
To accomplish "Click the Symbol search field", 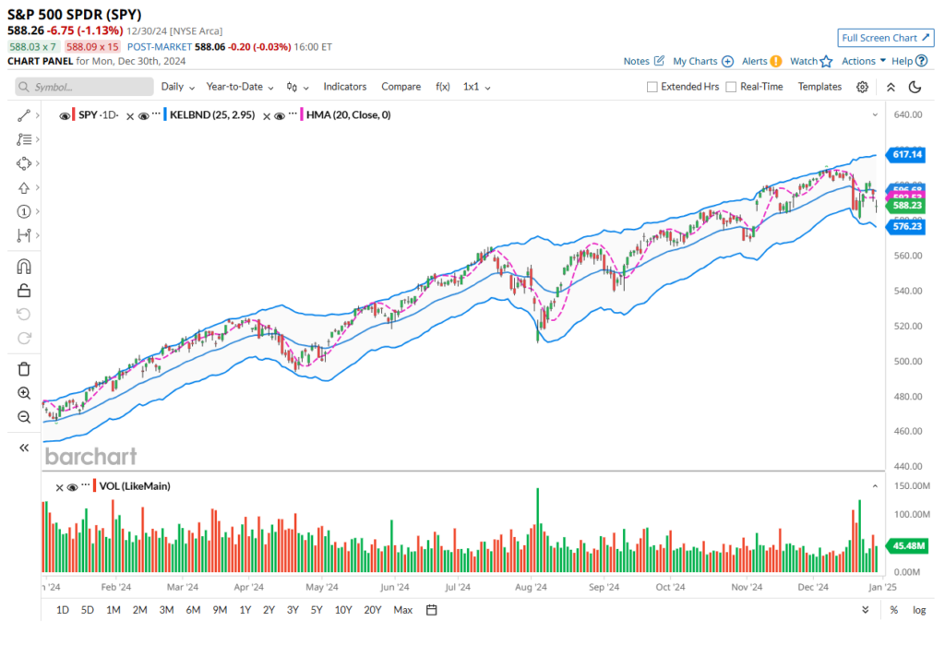I will point(85,87).
